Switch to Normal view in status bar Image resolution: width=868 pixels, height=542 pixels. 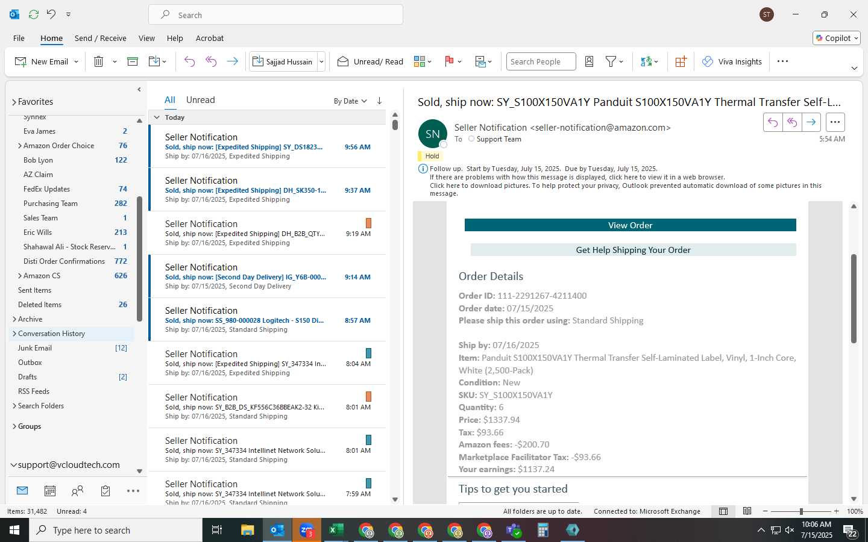[723, 511]
